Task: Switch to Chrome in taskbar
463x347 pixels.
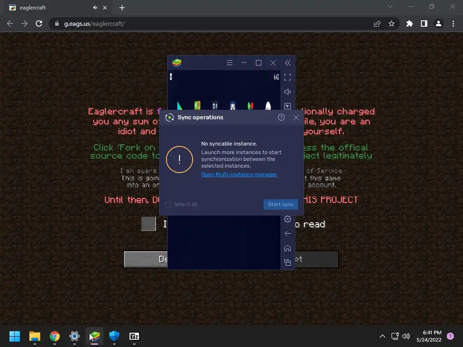Action: point(55,336)
